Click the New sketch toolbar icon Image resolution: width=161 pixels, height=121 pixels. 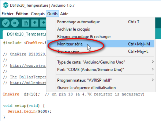point(26,23)
